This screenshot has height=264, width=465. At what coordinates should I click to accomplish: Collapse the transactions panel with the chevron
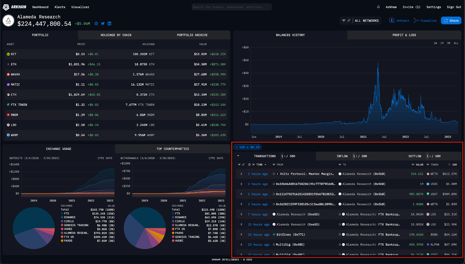coord(238,156)
